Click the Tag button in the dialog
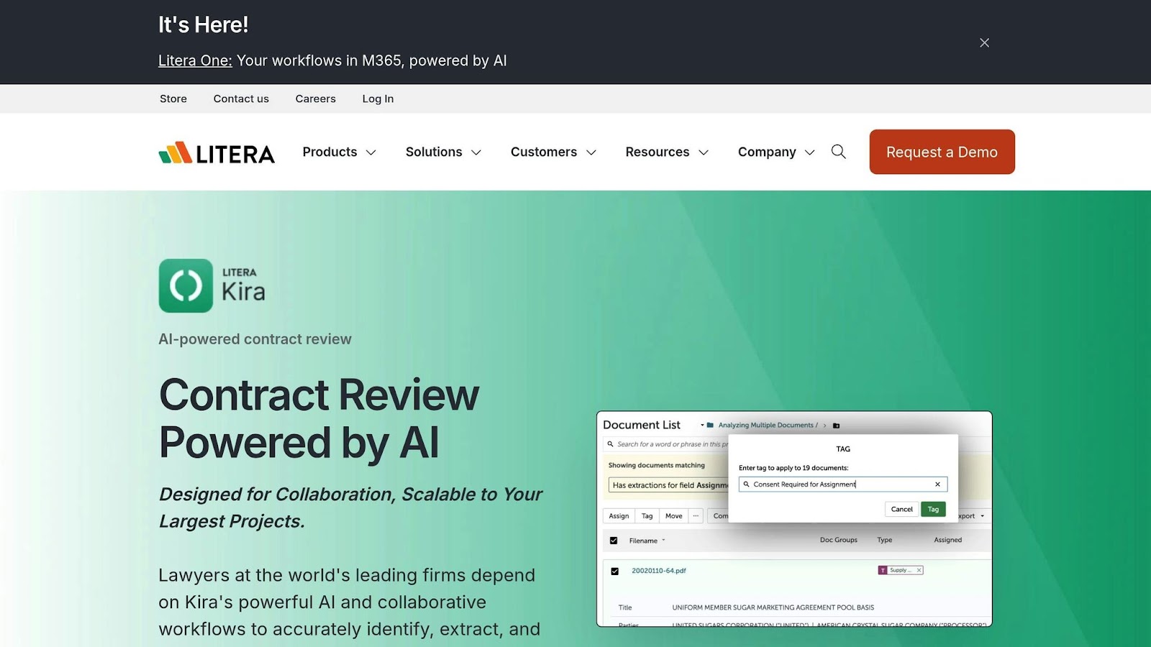 pyautogui.click(x=933, y=509)
